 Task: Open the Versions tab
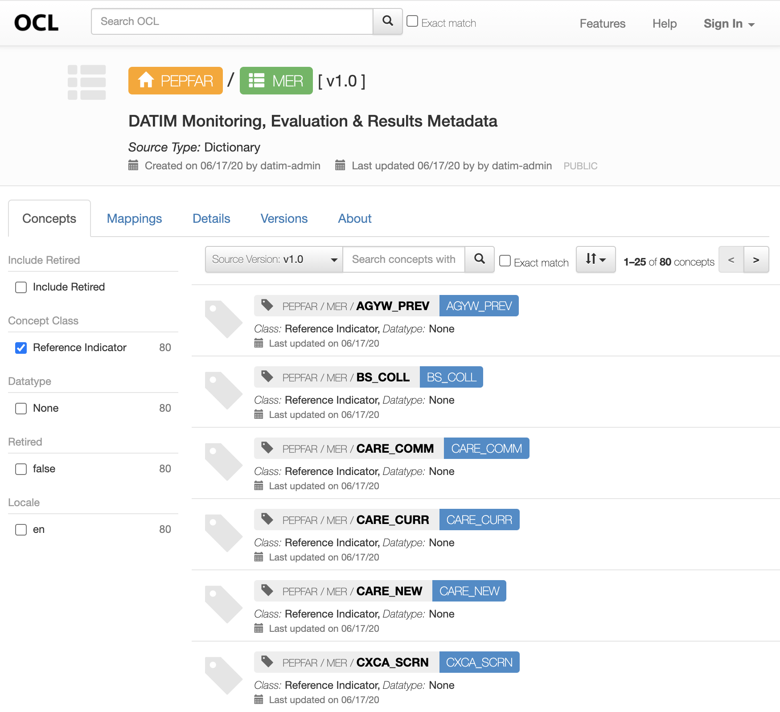pyautogui.click(x=284, y=218)
